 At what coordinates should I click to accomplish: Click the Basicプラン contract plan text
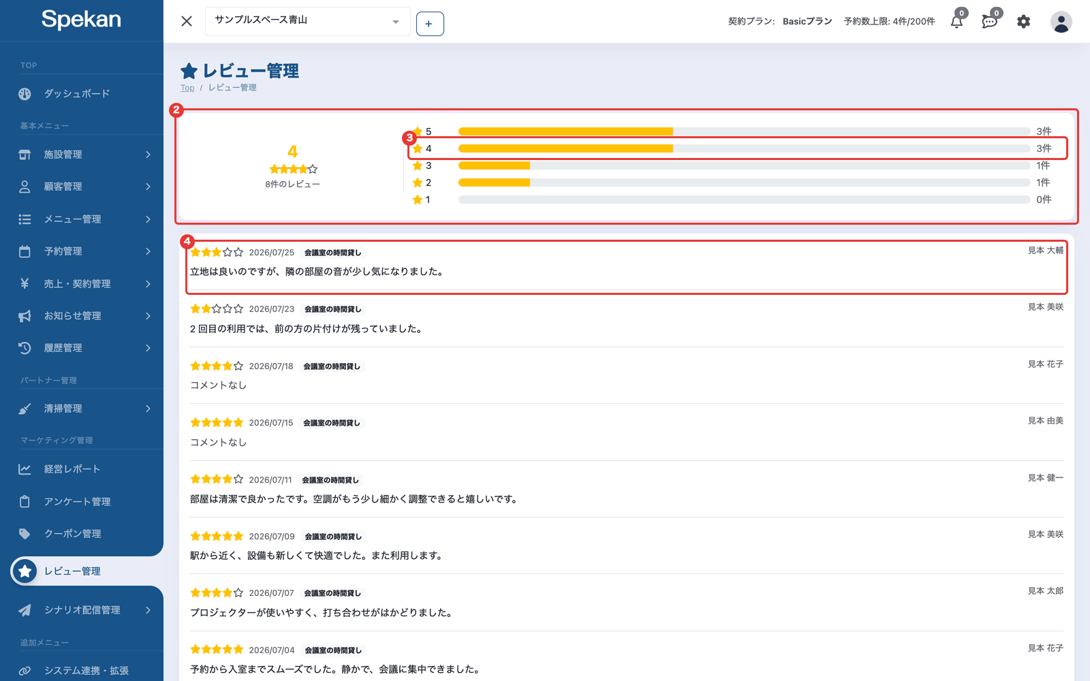[807, 22]
